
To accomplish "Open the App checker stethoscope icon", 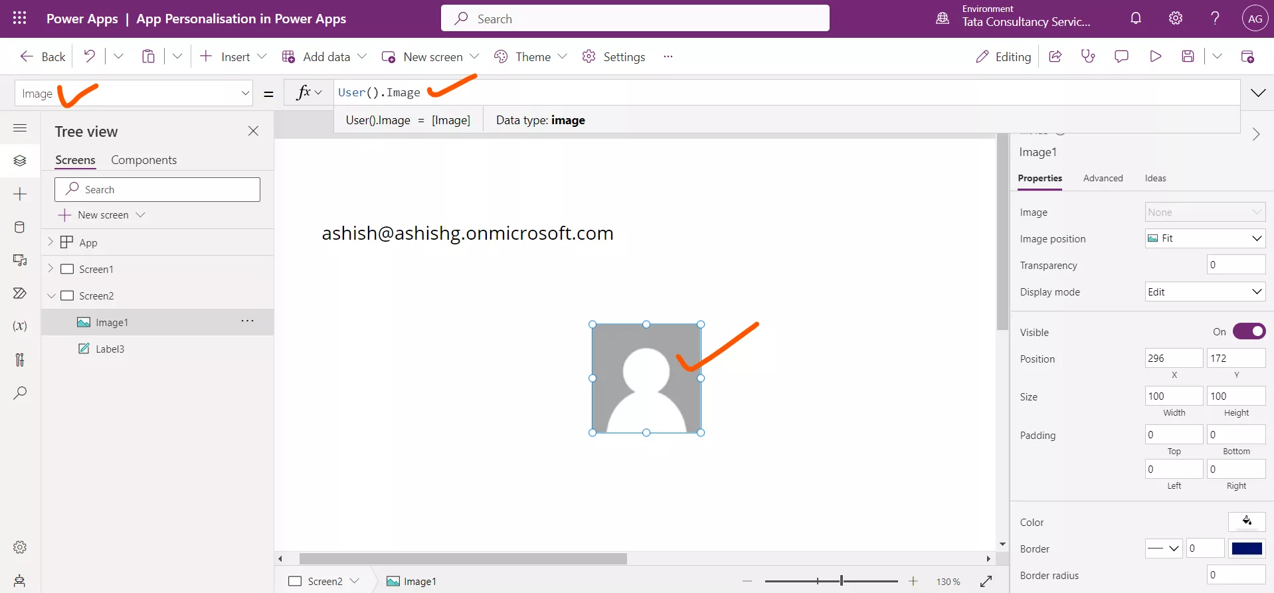I will pyautogui.click(x=1088, y=56).
